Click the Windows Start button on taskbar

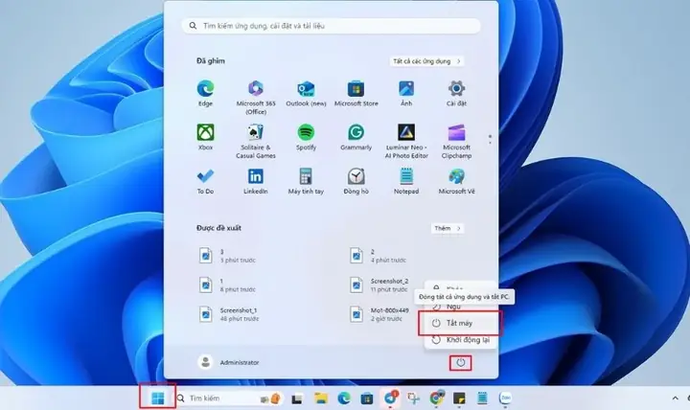coord(157,399)
